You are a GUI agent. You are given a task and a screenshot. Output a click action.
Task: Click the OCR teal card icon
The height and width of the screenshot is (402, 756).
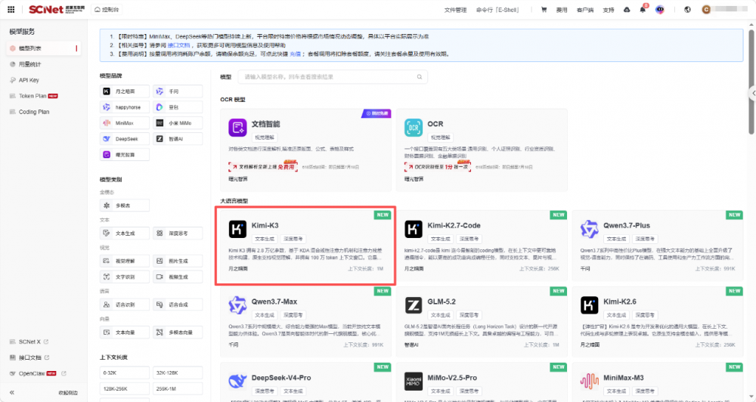(x=414, y=128)
